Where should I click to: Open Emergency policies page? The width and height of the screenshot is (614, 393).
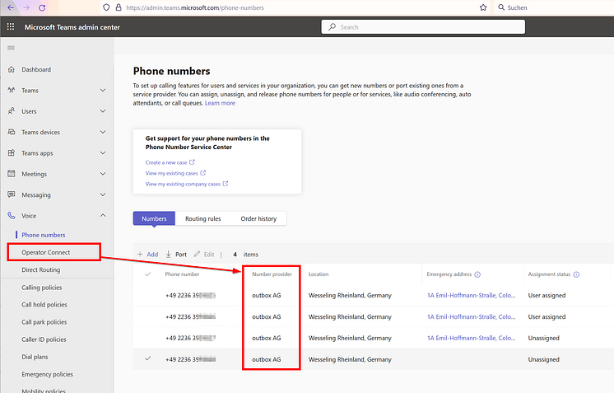click(x=48, y=374)
